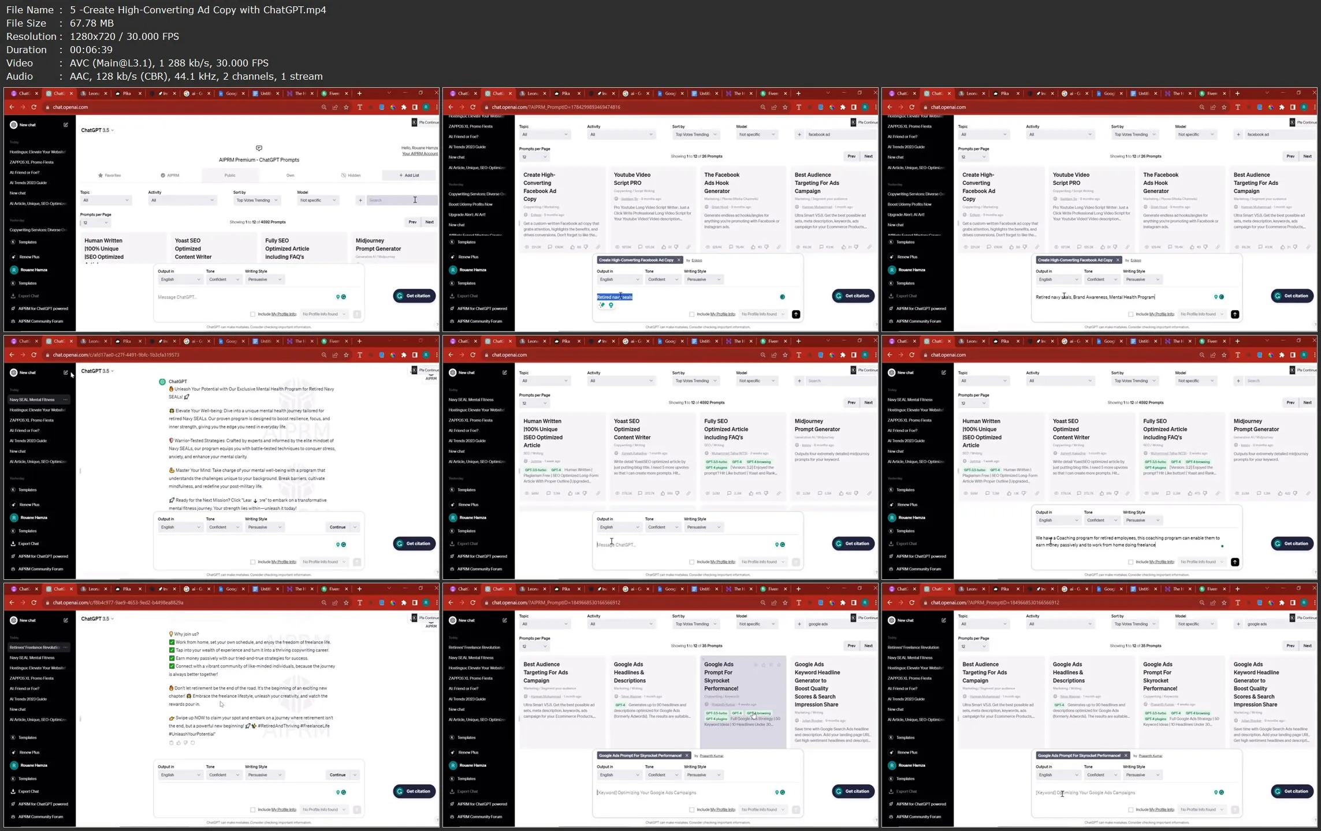
Task: Tick Include My Profile Info in AIPRM Premium frame
Action: pyautogui.click(x=252, y=314)
